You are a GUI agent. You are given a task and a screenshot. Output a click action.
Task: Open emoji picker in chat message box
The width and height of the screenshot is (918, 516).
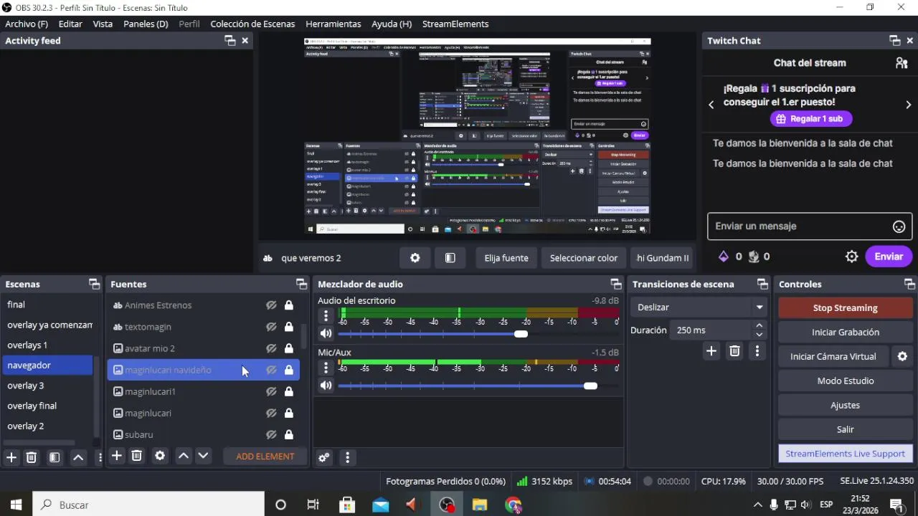tap(899, 226)
